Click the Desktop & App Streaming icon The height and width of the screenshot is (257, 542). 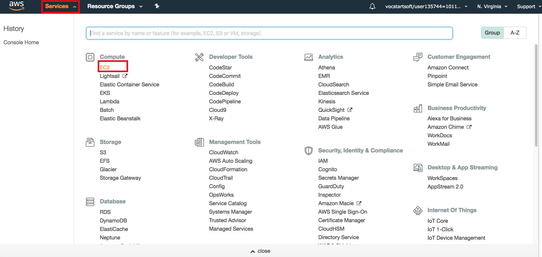pos(418,168)
